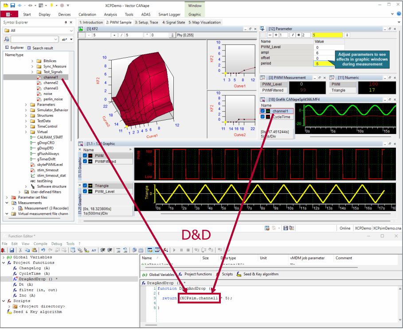Open the project file via the folder icon
Viewport: 403px width, 330px height.
(6, 6)
